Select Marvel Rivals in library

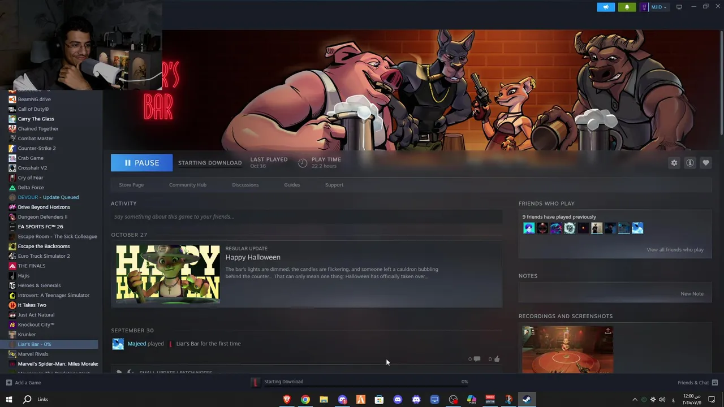pos(33,354)
